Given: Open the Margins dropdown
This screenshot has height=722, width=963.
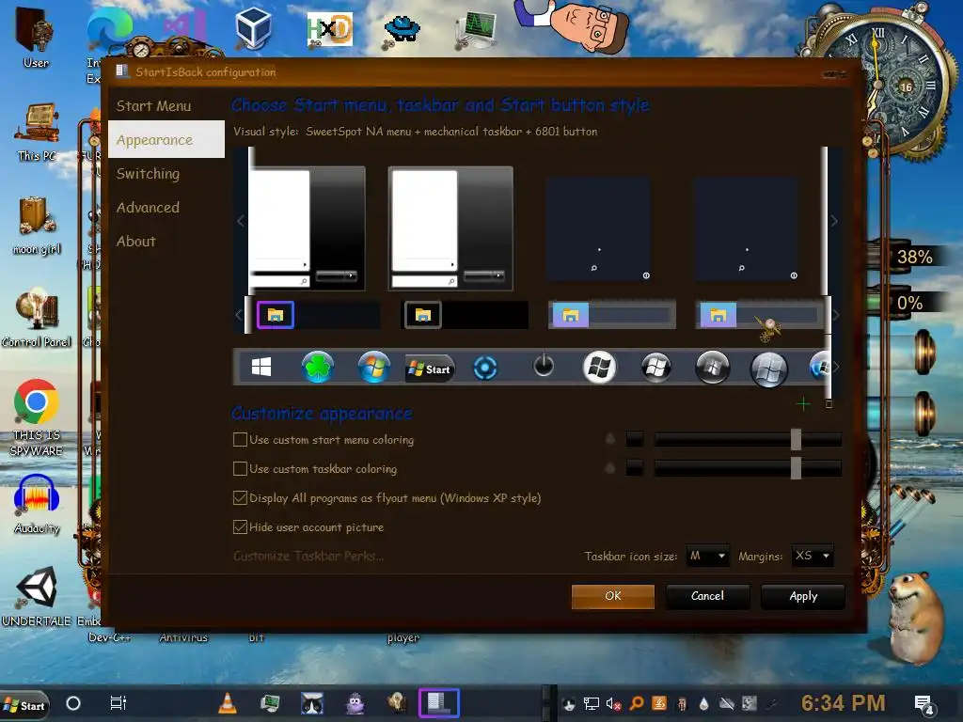Looking at the screenshot, I should 813,557.
